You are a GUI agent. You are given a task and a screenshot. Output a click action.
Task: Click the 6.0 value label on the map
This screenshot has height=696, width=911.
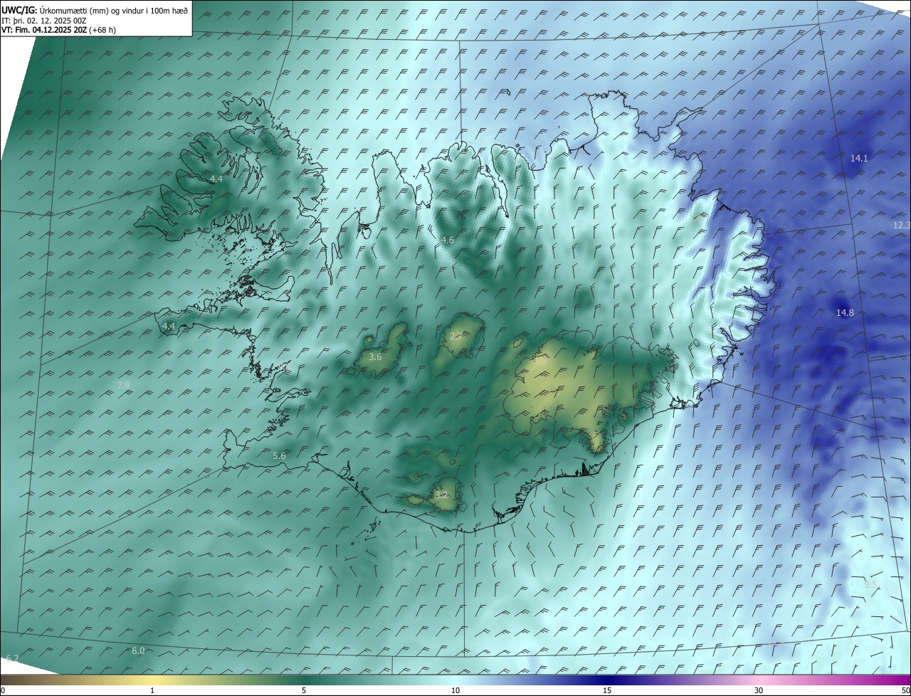click(x=138, y=650)
